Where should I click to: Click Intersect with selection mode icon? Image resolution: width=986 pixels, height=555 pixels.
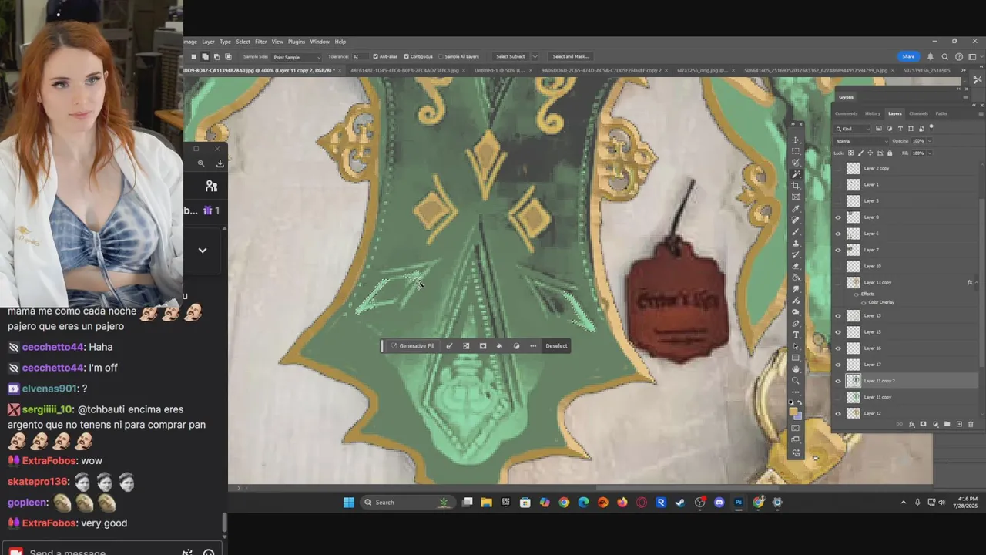point(228,56)
